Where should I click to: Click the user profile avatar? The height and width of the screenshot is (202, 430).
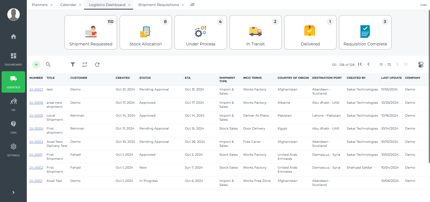14,14
